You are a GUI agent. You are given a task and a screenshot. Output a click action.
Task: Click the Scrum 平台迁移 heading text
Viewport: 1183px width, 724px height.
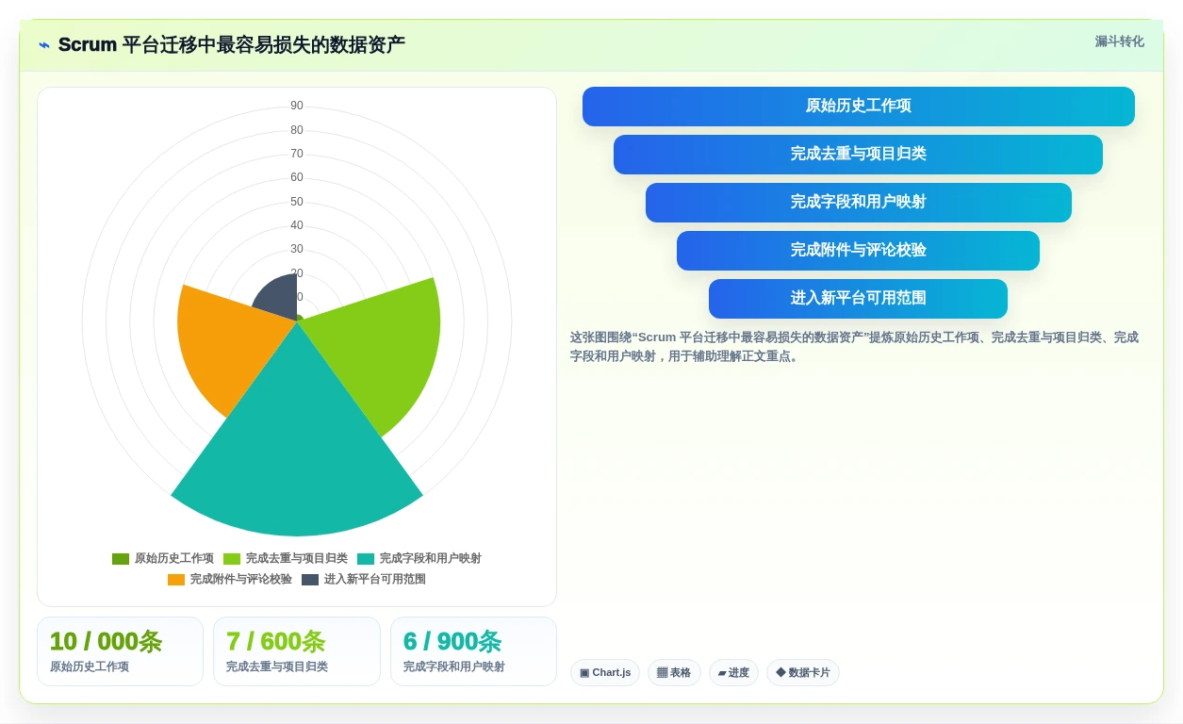click(x=232, y=45)
